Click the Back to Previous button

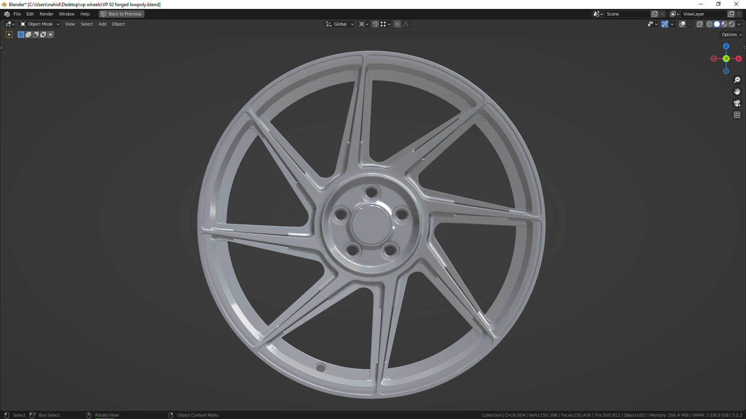(x=121, y=14)
